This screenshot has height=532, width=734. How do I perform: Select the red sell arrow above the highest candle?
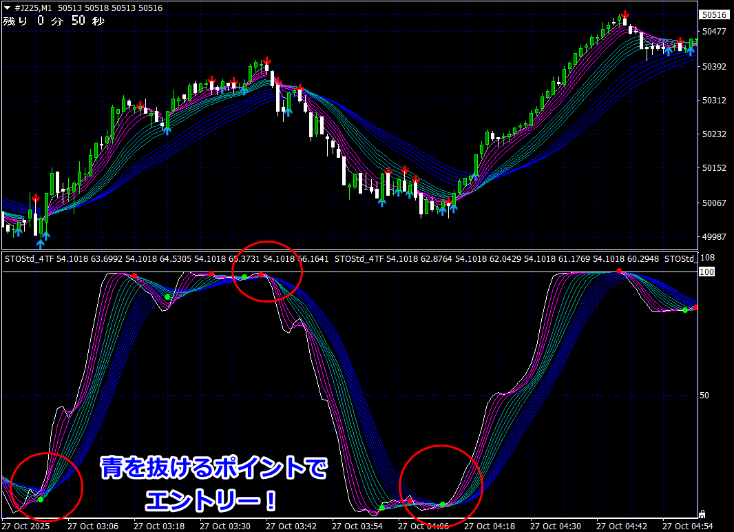point(625,14)
